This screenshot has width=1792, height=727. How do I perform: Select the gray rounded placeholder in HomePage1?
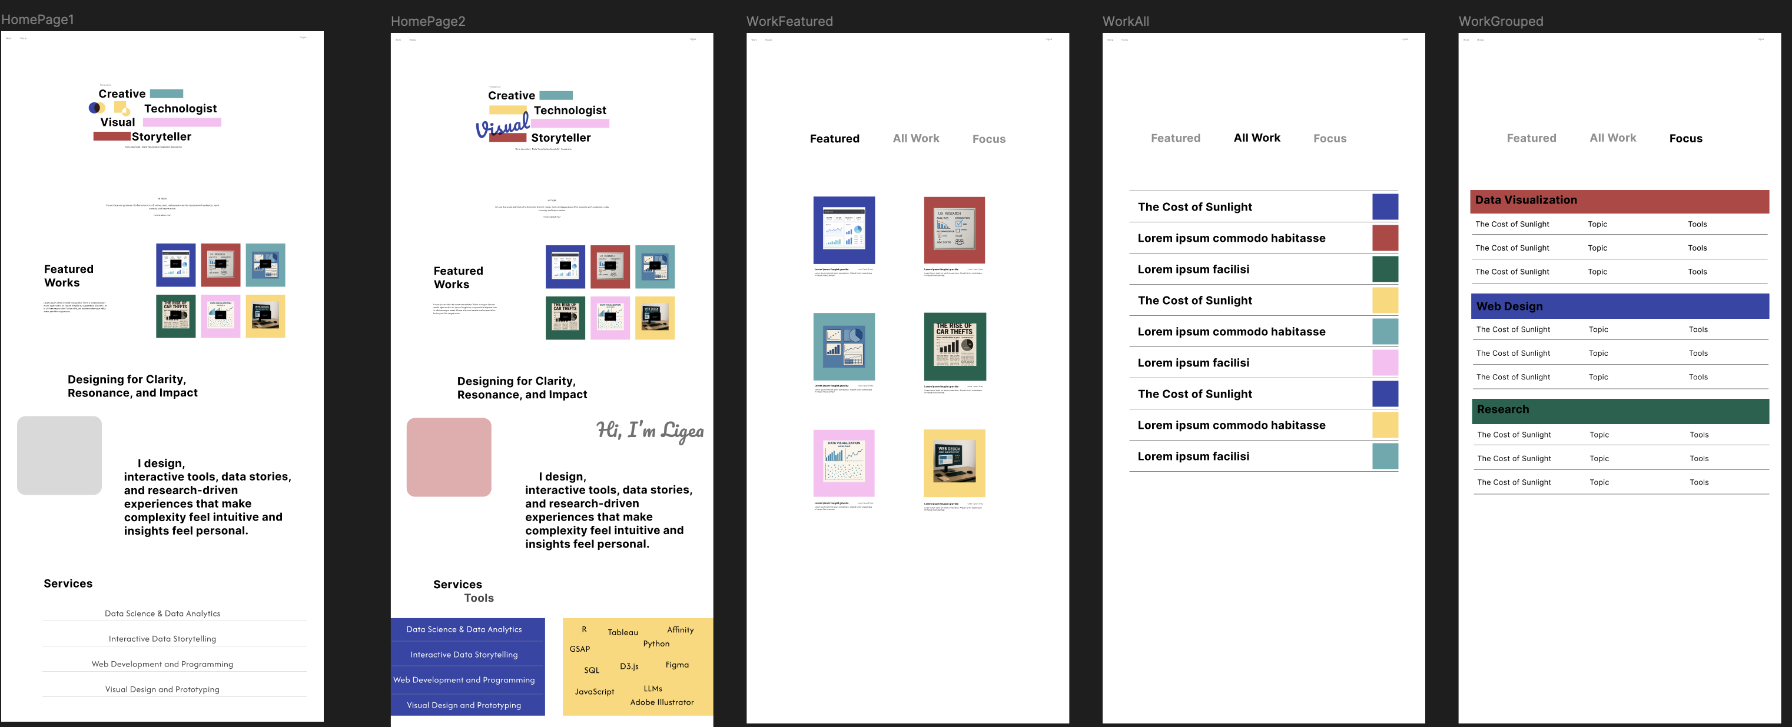[59, 455]
